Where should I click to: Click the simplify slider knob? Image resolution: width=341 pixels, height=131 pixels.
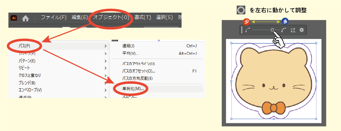272,30
